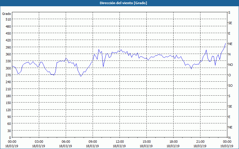Select the 150 y-axis value
Image resolution: width=239 pixels, height=149 pixels.
[9, 103]
